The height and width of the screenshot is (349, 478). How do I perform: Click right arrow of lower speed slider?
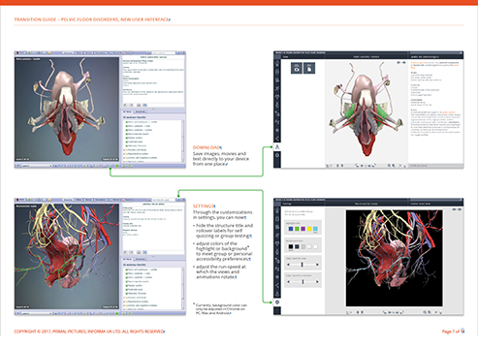pyautogui.click(x=317, y=282)
